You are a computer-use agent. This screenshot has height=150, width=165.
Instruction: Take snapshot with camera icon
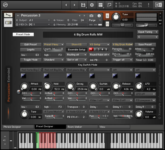click(91, 16)
